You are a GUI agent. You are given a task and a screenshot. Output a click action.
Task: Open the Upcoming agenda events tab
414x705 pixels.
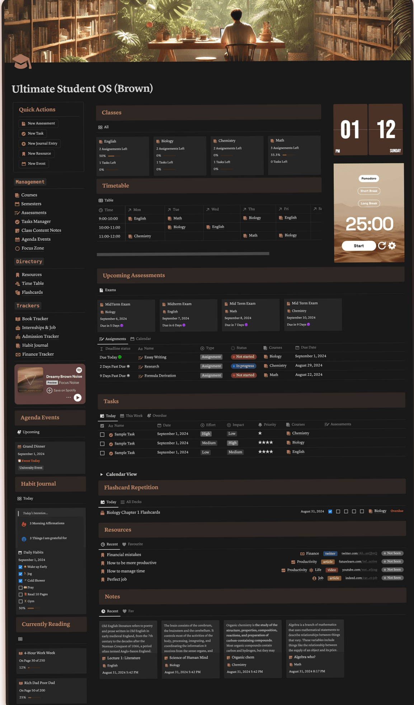click(28, 432)
